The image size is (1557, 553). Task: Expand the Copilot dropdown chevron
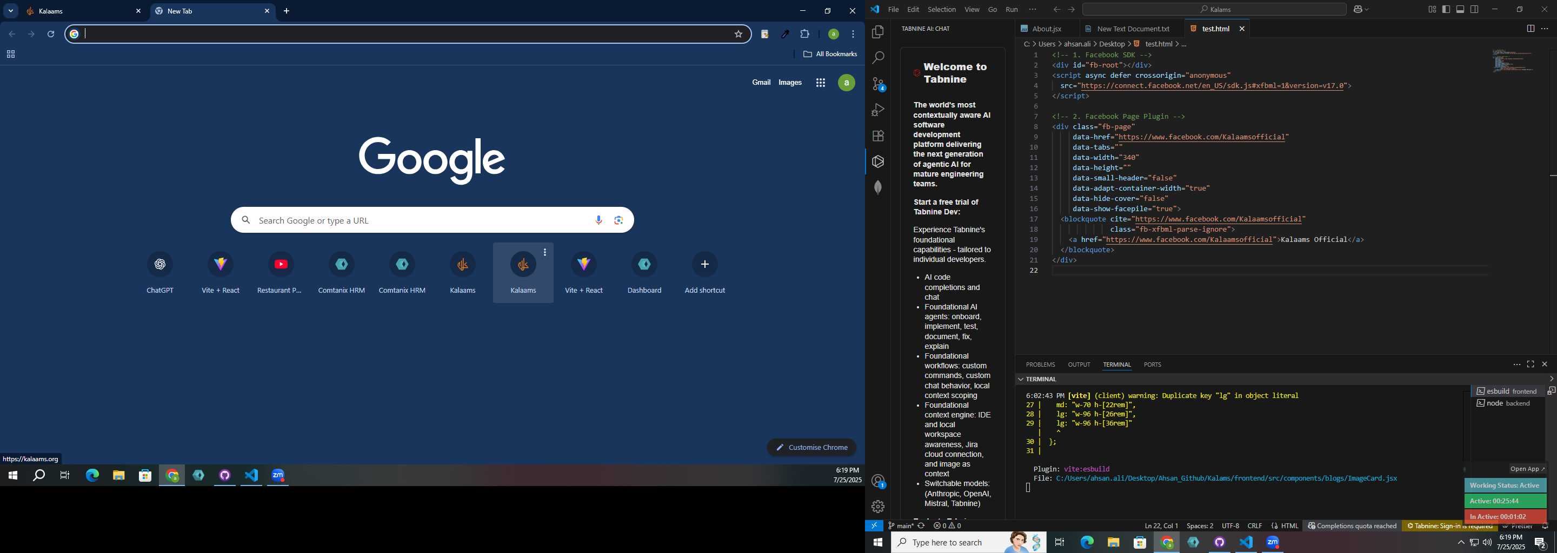point(1367,10)
